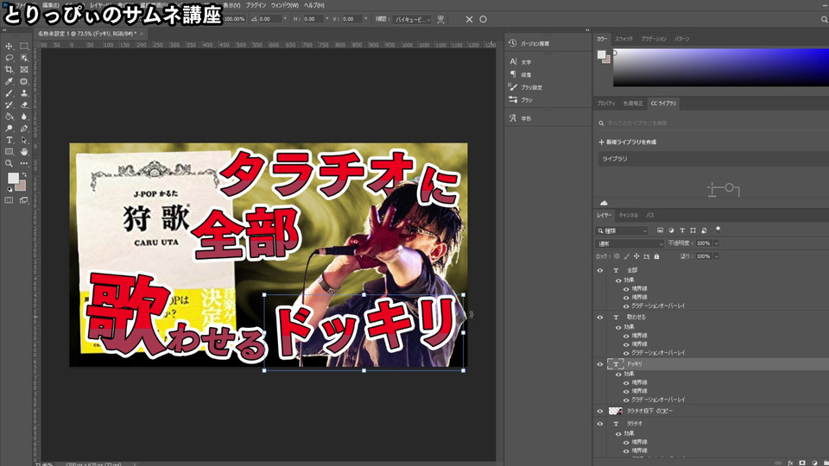Open the 段落 paragraph panel
Screen dimensions: 829x466
click(x=520, y=74)
